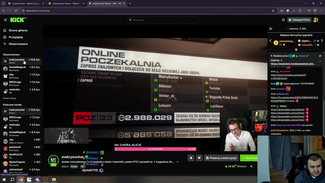Select DanielMagical in the Obserwowane list
This screenshot has height=183, width=325.
(x=22, y=69)
